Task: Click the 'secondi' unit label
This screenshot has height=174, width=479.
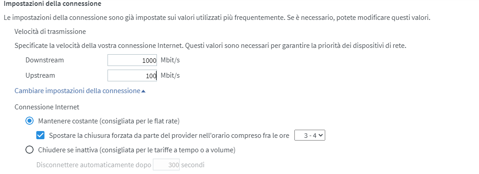Action: [193, 165]
